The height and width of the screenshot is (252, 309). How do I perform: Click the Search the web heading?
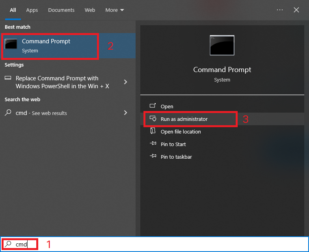[22, 99]
